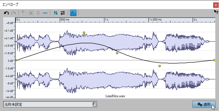Open the presets menu icon in name field

click(94, 104)
